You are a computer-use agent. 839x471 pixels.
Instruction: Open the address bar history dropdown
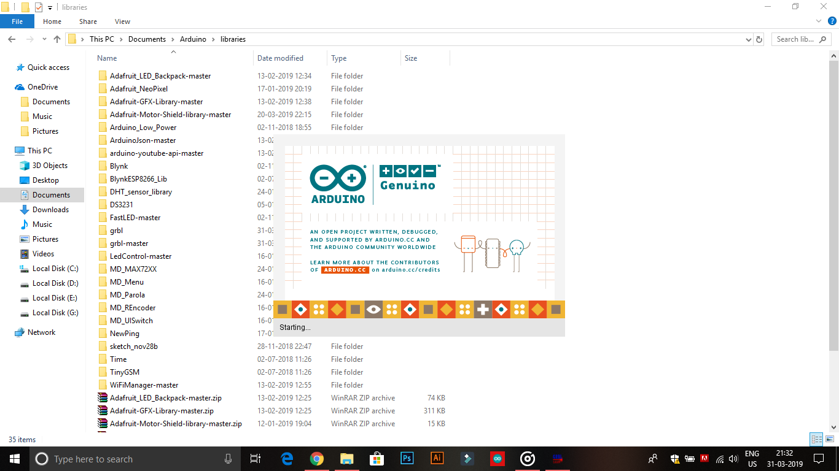click(748, 39)
